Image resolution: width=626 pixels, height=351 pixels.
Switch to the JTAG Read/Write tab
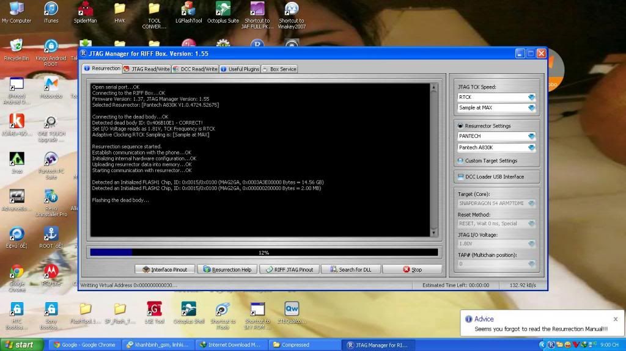[x=147, y=69]
